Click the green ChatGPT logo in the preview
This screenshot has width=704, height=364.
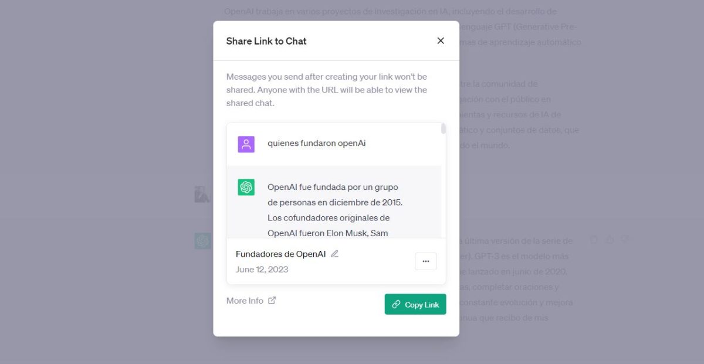(246, 187)
